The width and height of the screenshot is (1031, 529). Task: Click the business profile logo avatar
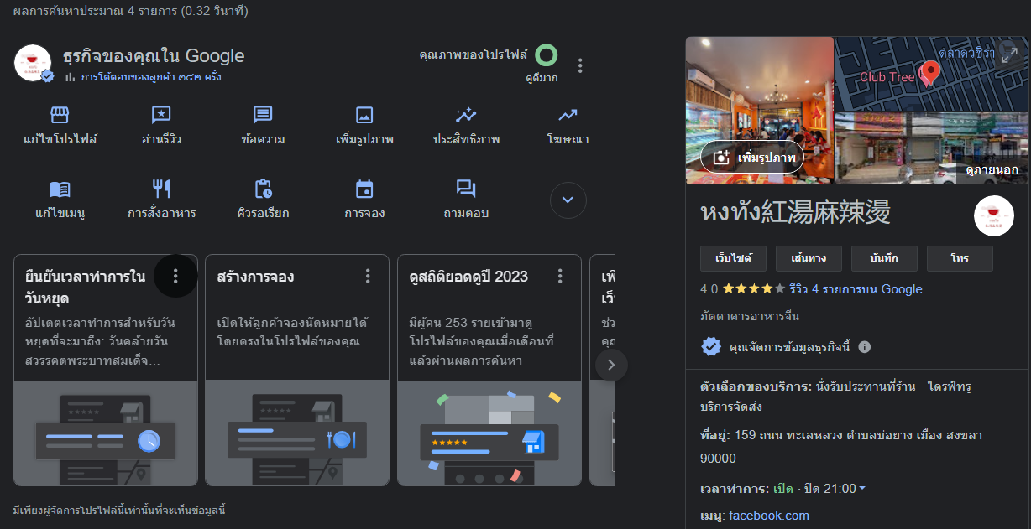point(34,63)
